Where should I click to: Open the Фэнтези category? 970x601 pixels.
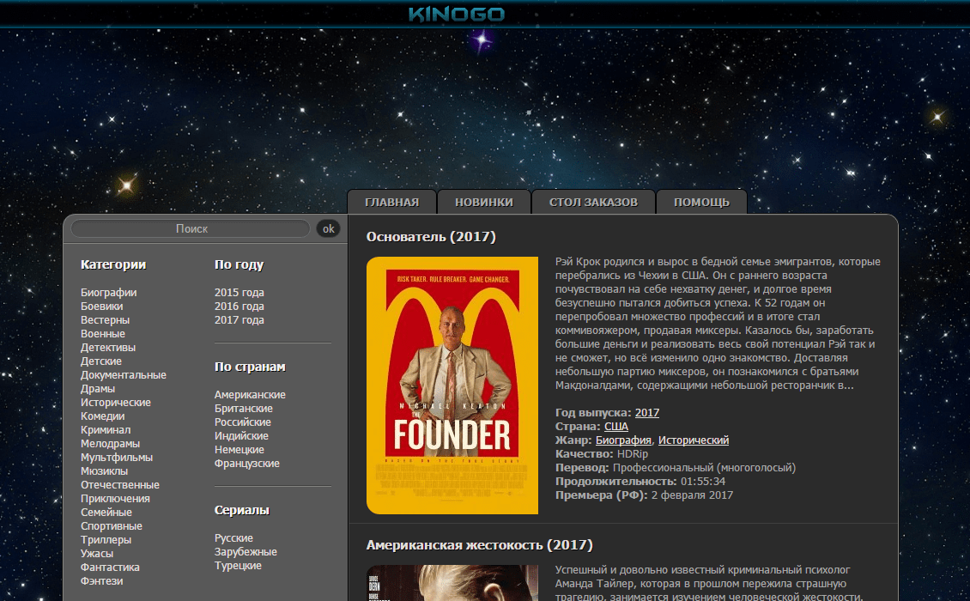click(x=101, y=580)
